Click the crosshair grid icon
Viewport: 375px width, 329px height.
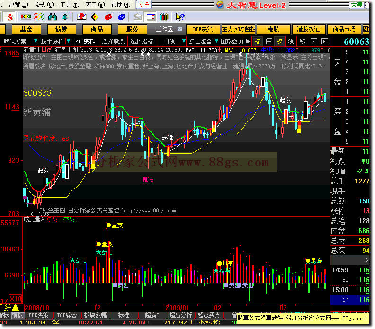click(269, 42)
